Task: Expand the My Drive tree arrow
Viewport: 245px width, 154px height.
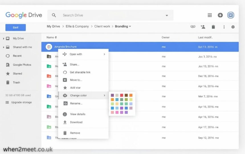Action: (3, 38)
